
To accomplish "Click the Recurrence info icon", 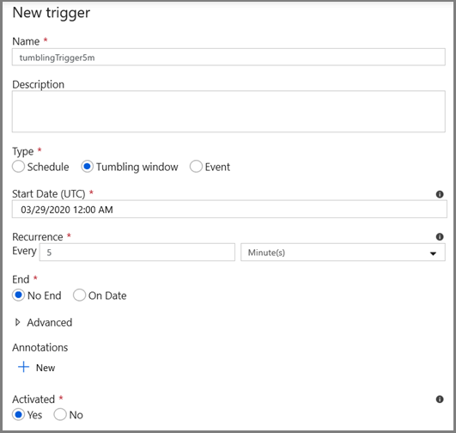I will (440, 237).
